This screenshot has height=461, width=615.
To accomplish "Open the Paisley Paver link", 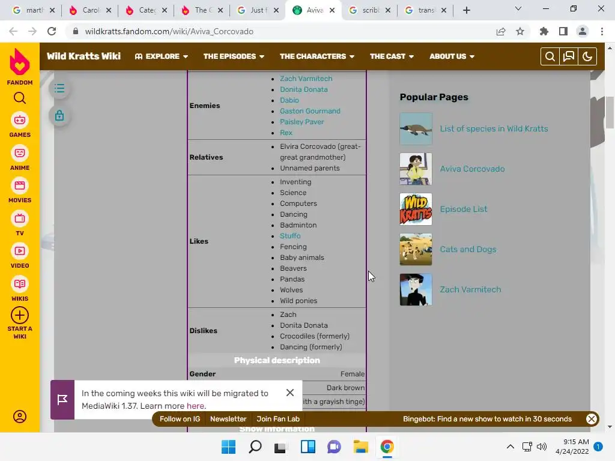I will pyautogui.click(x=301, y=122).
